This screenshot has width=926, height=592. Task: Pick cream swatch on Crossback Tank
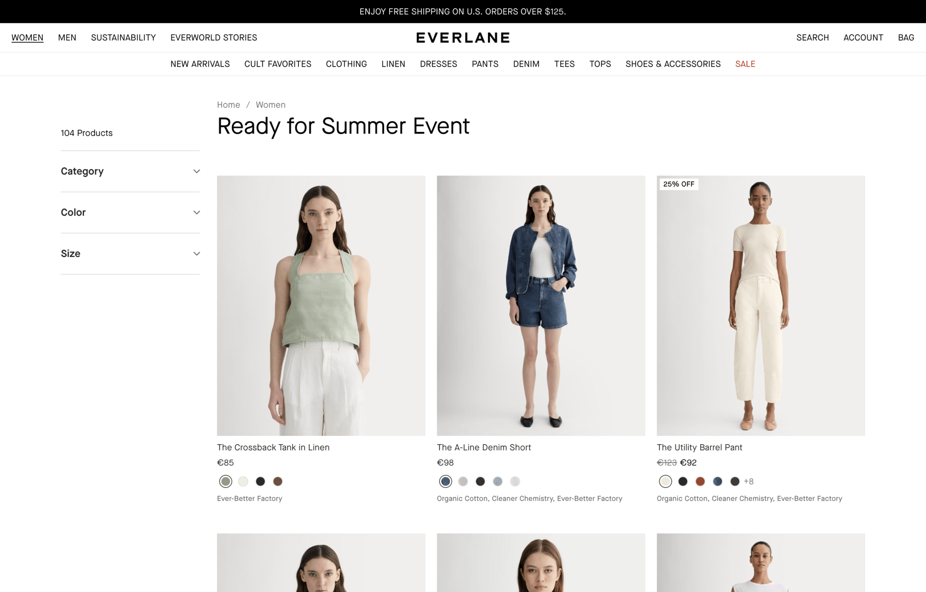pyautogui.click(x=243, y=481)
